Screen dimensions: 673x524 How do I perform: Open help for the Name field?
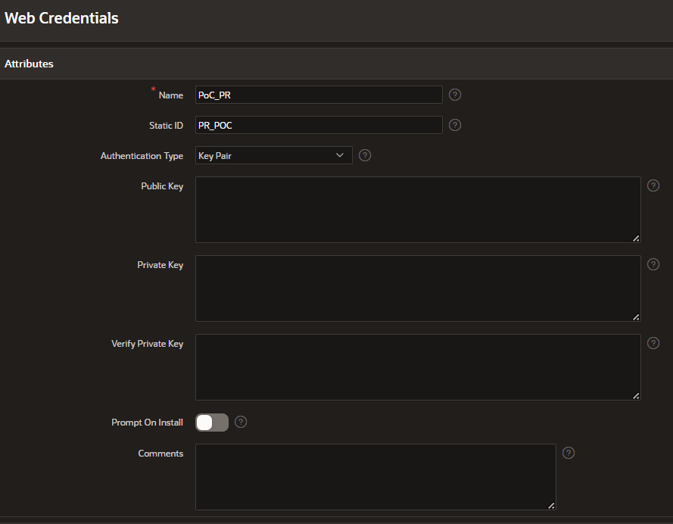point(454,95)
